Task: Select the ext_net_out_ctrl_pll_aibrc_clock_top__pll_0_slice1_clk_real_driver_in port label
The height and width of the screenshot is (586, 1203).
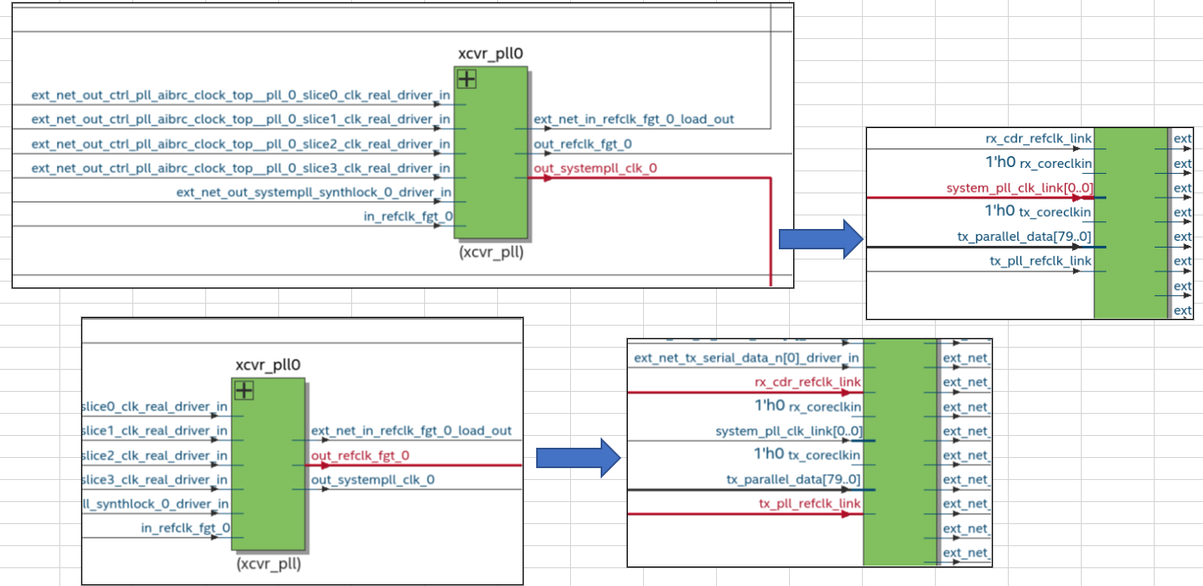Action: 241,120
